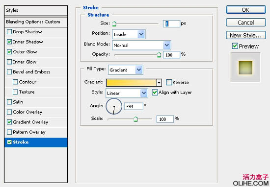Tick the Bevel and Emboss checkbox
The image size is (270, 187).
point(9,72)
